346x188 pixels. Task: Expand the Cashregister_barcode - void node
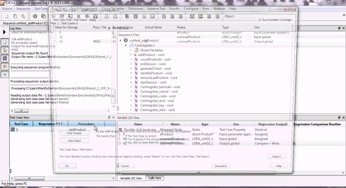tap(131, 87)
